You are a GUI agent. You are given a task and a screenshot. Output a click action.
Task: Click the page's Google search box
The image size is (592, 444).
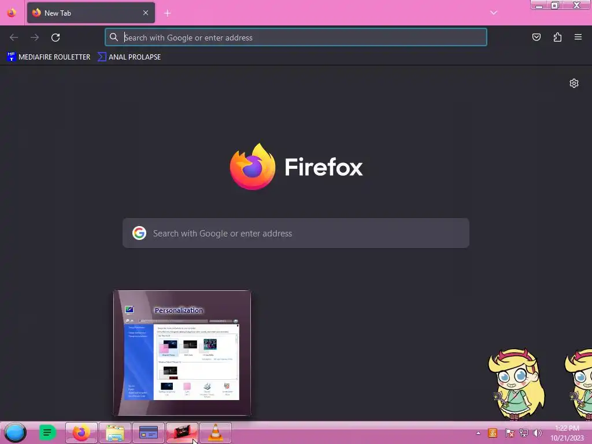(296, 233)
